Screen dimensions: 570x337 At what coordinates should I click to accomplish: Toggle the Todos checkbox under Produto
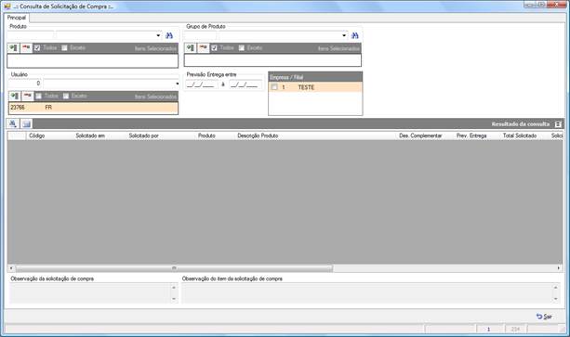pos(37,48)
